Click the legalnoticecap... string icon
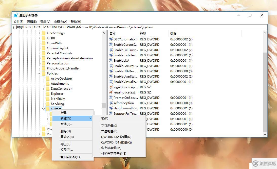Viewport: 277px width, 169px height. [111, 87]
